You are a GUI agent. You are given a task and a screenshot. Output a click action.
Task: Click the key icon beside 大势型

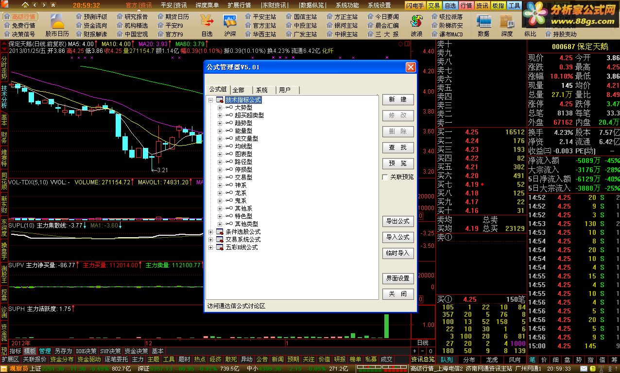[228, 108]
